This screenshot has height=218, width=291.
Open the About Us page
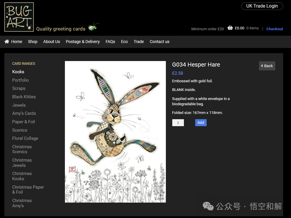point(52,42)
